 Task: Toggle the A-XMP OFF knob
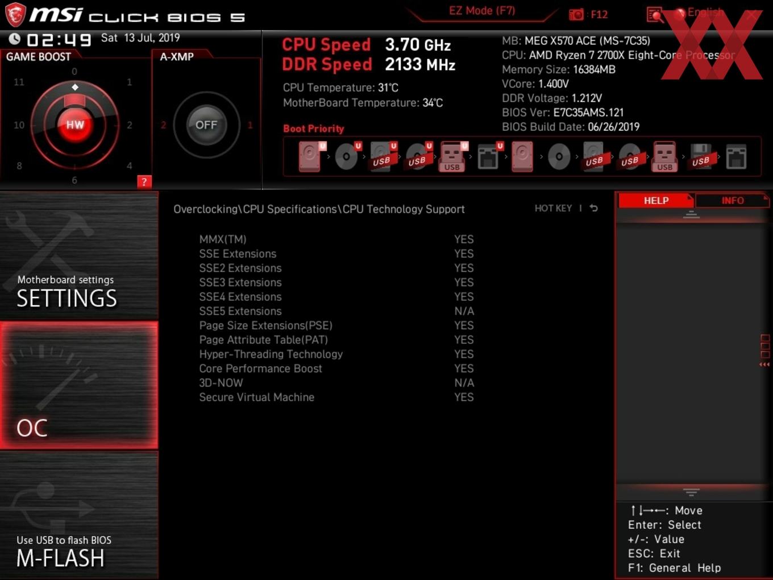206,125
